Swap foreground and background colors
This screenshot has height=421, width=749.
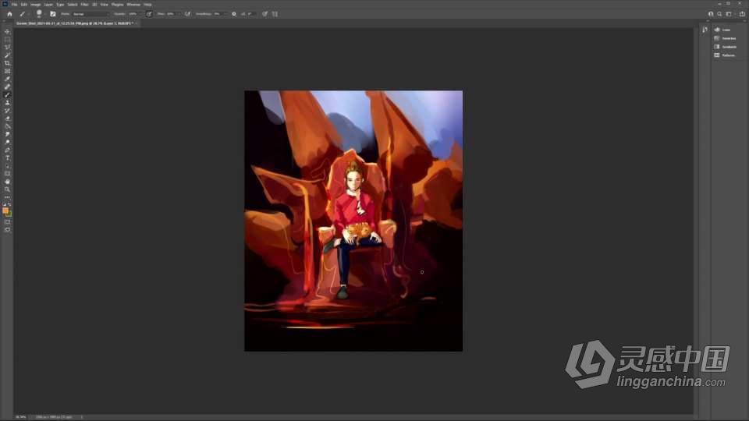point(9,204)
